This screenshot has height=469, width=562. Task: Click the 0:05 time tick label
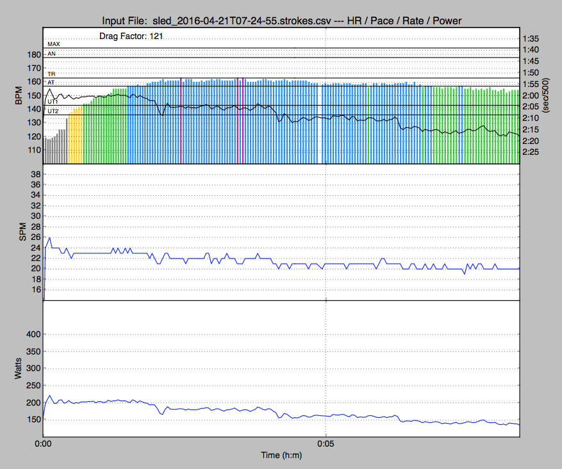point(326,443)
